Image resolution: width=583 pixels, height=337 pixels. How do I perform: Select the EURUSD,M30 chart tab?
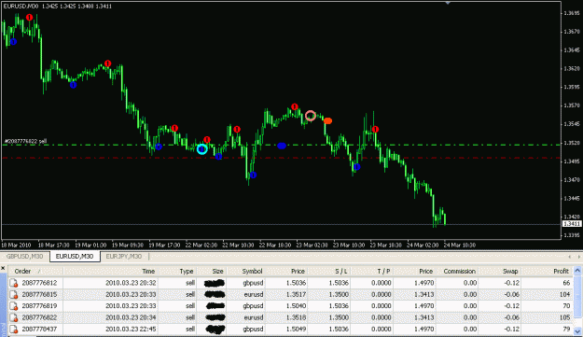click(75, 257)
